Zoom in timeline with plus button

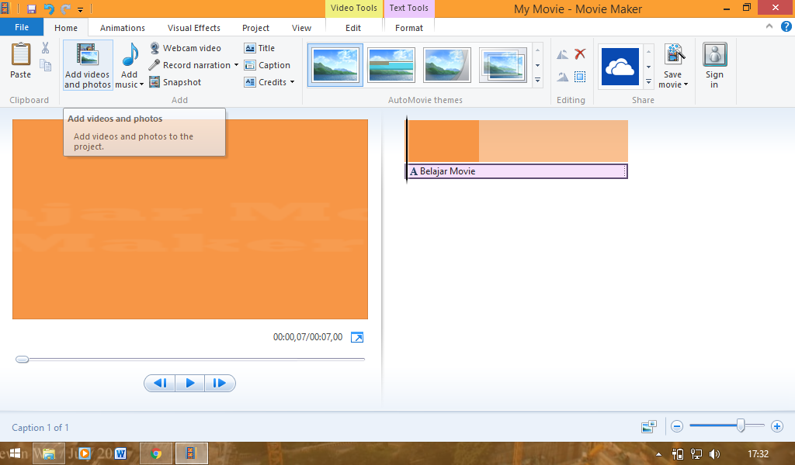(x=776, y=426)
